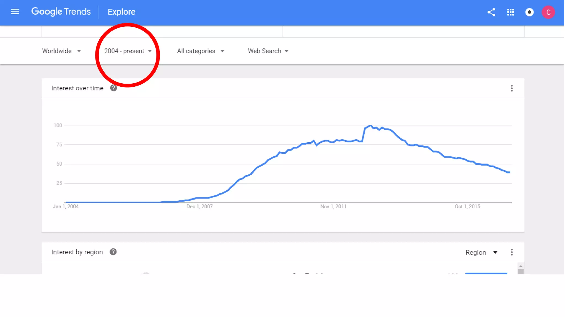
Task: Click the Nov 1, 2011 axis label
Action: 333,206
